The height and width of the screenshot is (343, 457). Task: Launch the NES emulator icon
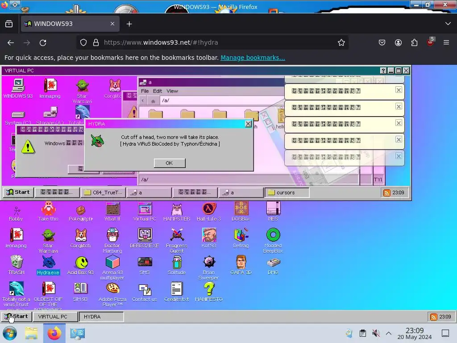pos(273,212)
